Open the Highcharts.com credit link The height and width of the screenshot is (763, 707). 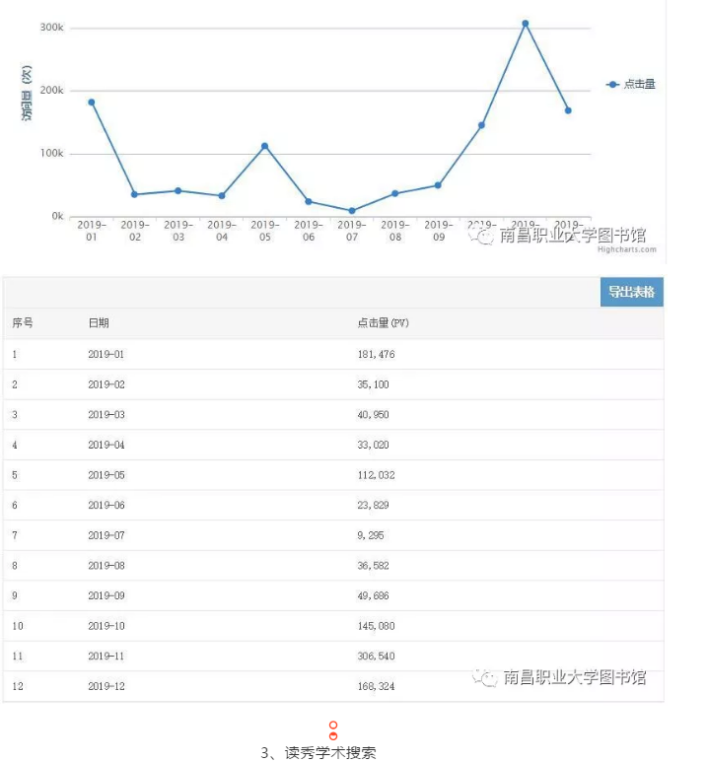tap(626, 250)
